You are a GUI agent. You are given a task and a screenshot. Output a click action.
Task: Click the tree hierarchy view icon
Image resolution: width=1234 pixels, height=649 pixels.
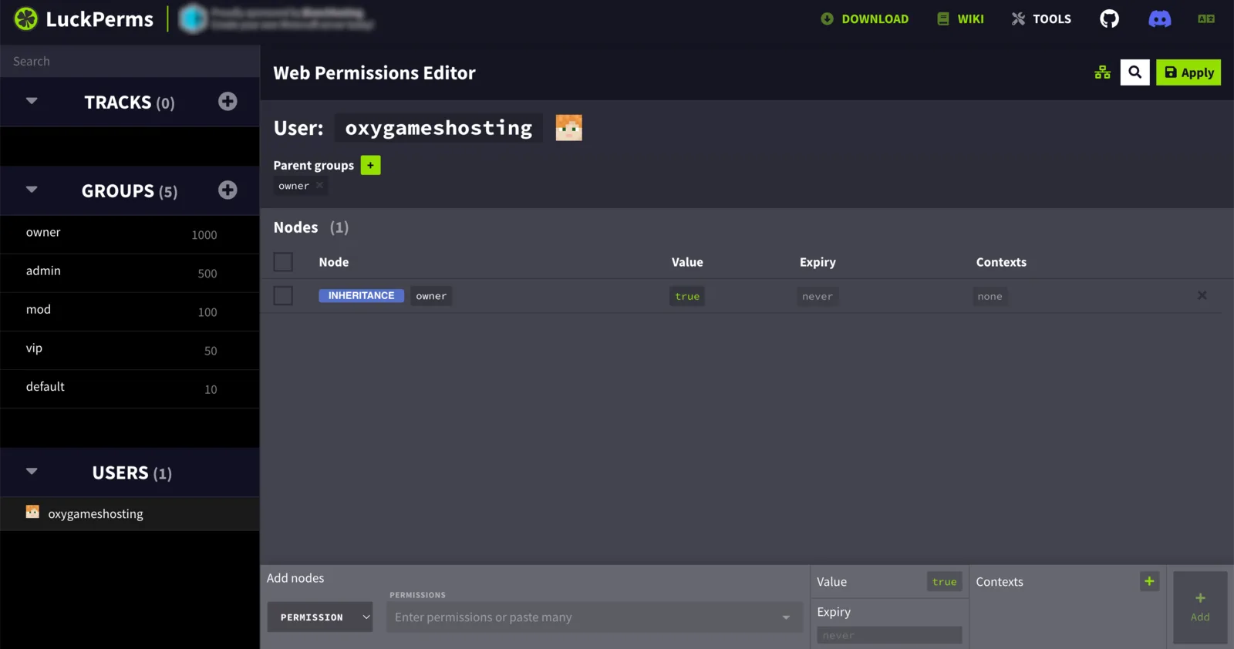1103,72
